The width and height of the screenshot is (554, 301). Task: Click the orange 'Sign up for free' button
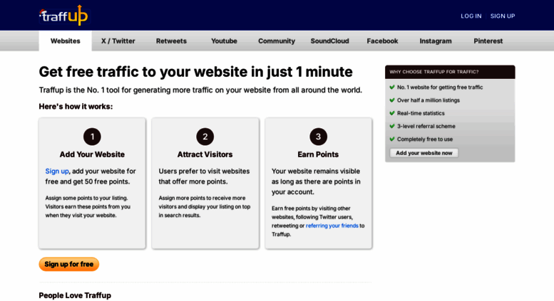69,264
